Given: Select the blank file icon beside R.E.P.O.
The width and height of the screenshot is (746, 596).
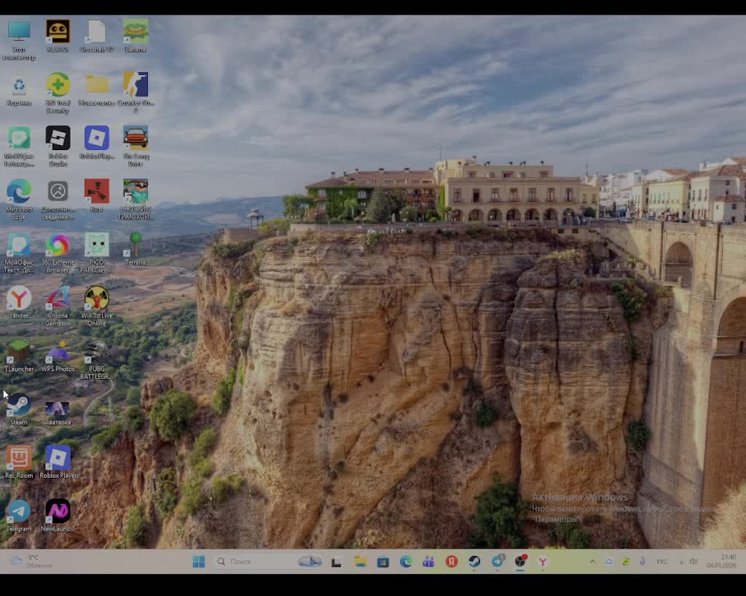Looking at the screenshot, I should 97,36.
